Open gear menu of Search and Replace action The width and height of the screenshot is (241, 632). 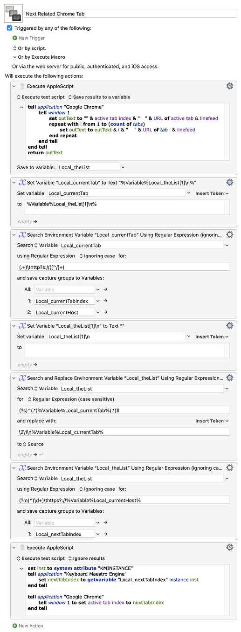point(229,378)
